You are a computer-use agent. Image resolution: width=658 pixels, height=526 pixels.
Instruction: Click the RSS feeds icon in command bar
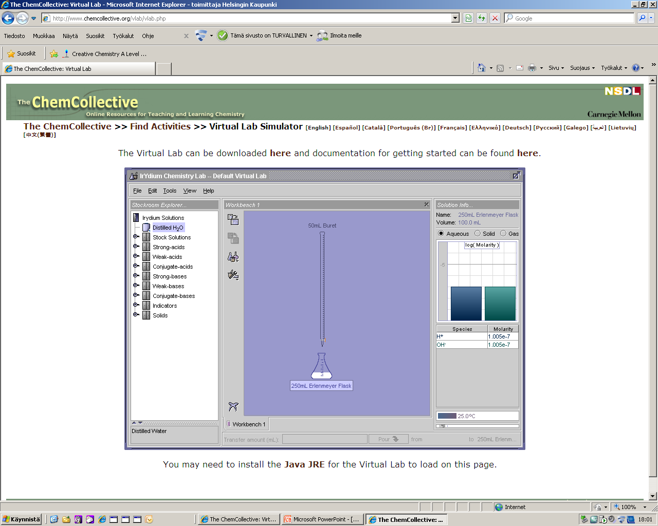pos(500,68)
